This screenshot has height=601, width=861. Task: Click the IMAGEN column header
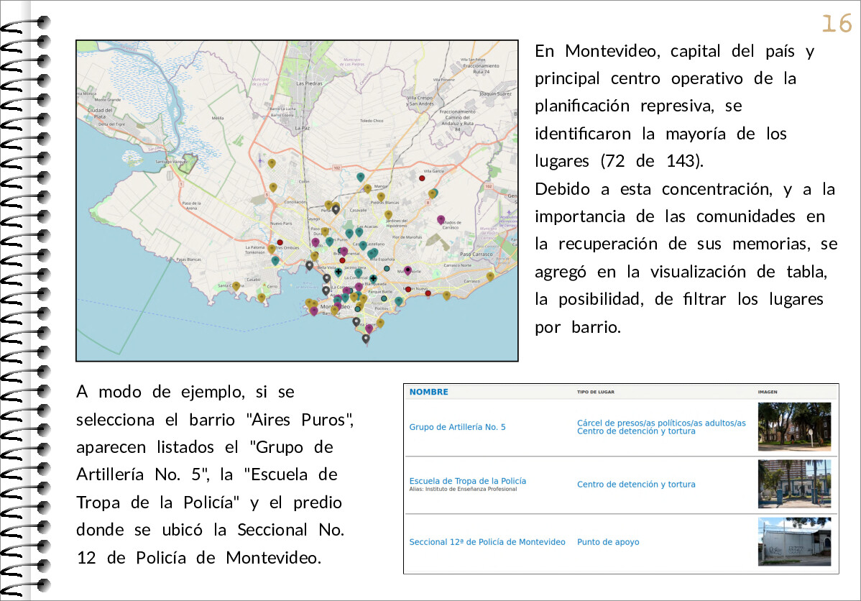(767, 393)
